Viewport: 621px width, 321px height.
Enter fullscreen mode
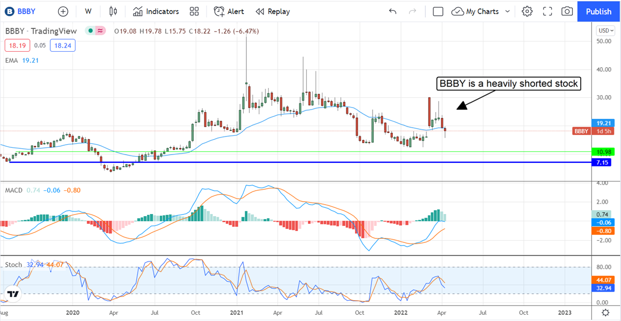[x=548, y=11]
